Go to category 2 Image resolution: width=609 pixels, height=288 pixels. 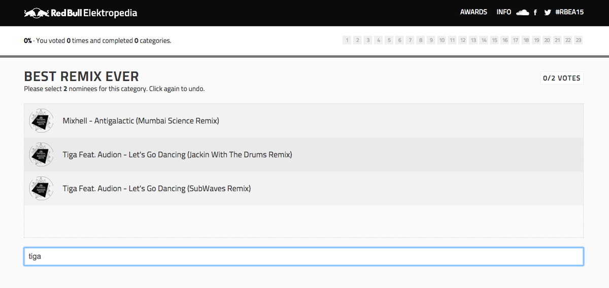click(x=357, y=40)
